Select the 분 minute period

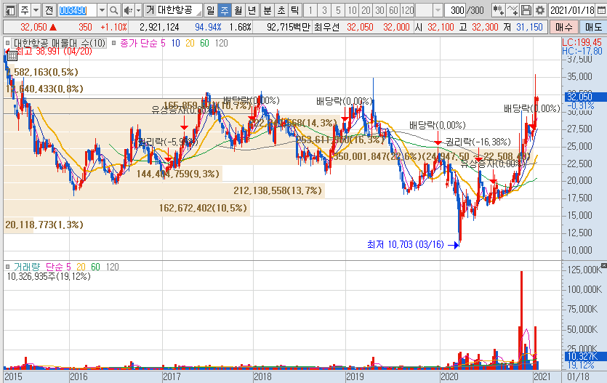click(x=267, y=10)
